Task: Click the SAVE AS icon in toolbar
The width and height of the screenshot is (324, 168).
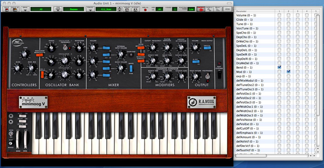Action: point(14,9)
